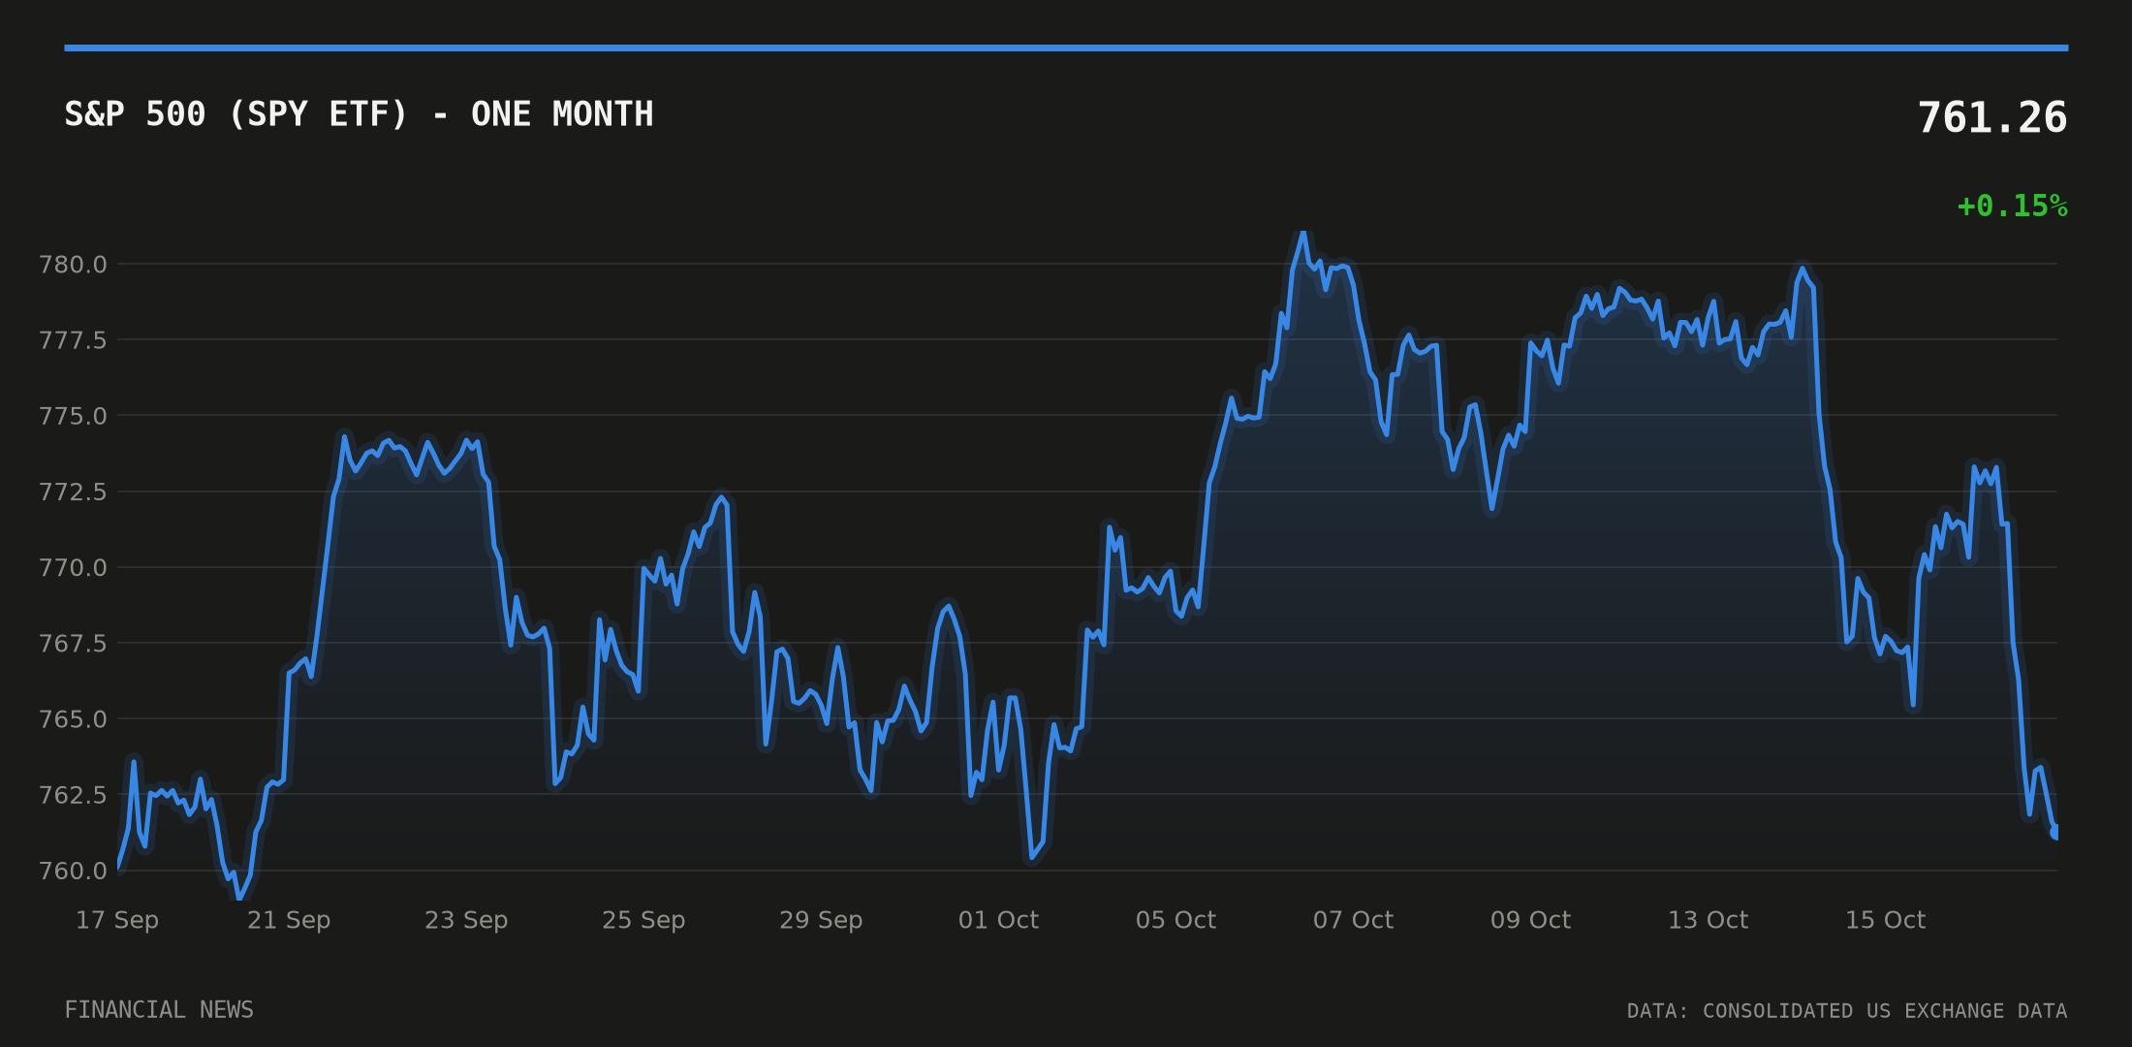Click the 17 Sep date label
The image size is (2132, 1047).
117,920
